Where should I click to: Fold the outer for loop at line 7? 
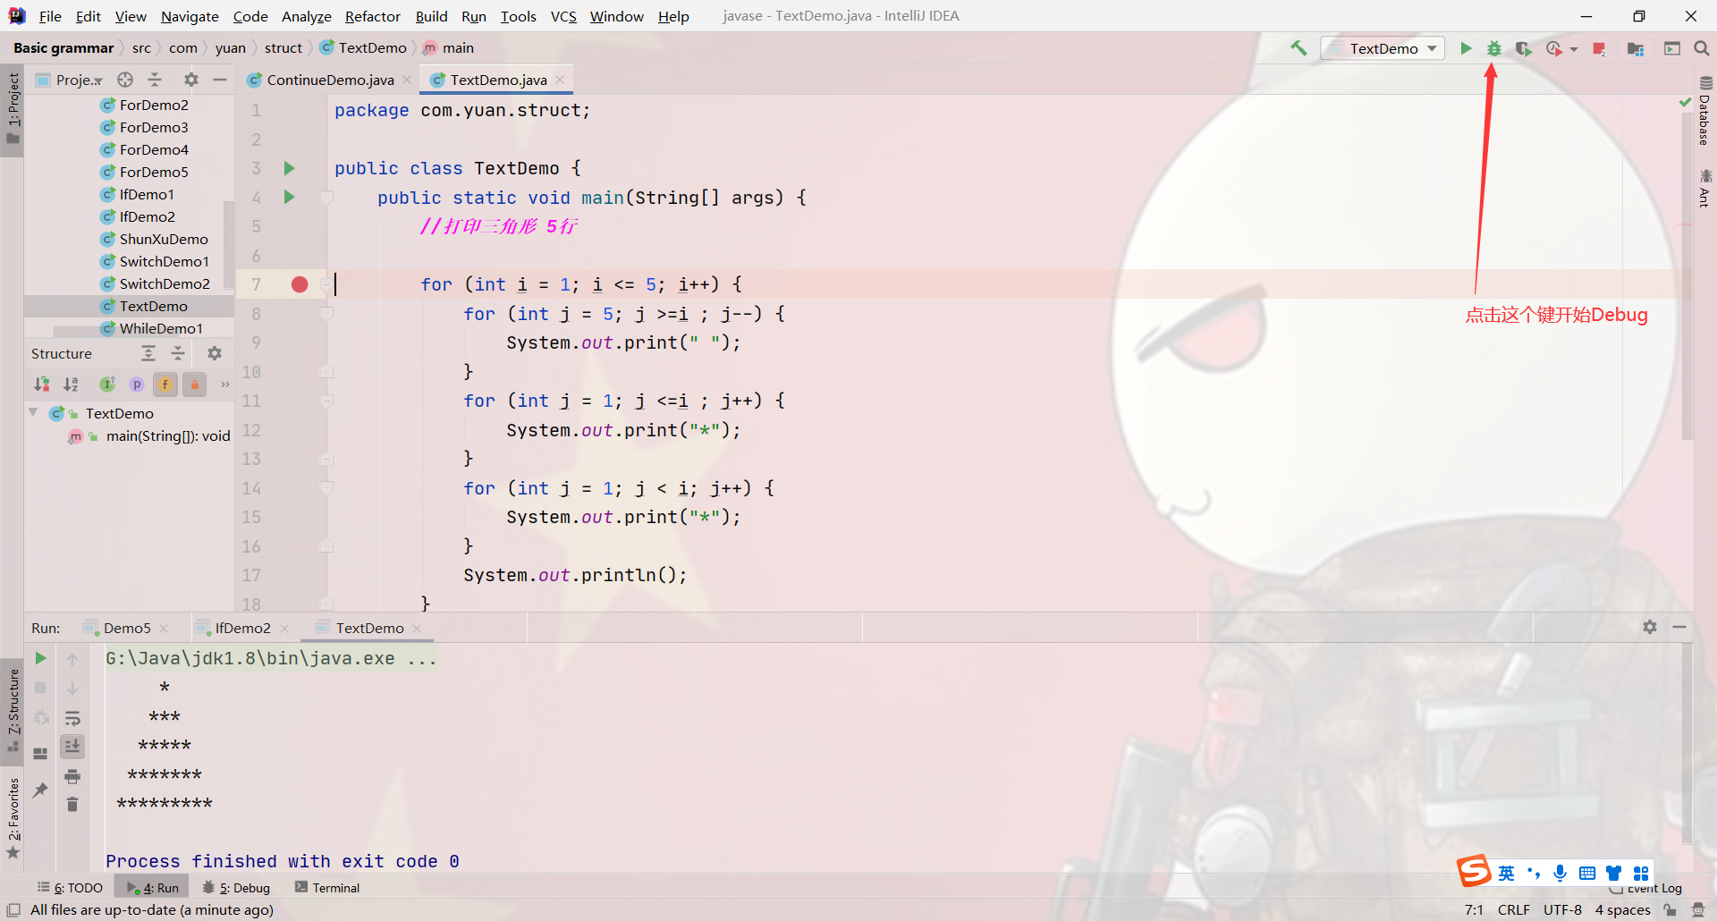[326, 284]
